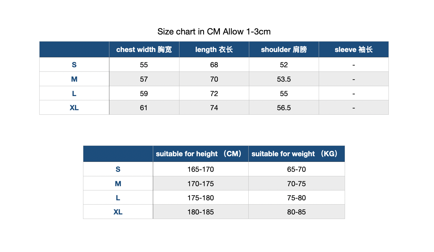This screenshot has height=252, width=434.
Task: Select the shoulder 肩膀 header cell
Action: pos(284,49)
